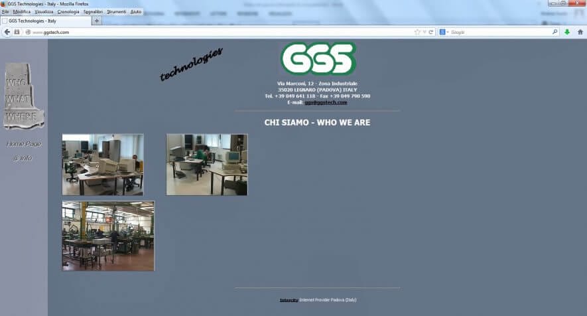Image resolution: width=587 pixels, height=316 pixels.
Task: Follow the Home Page sidebar link
Action: 23,143
